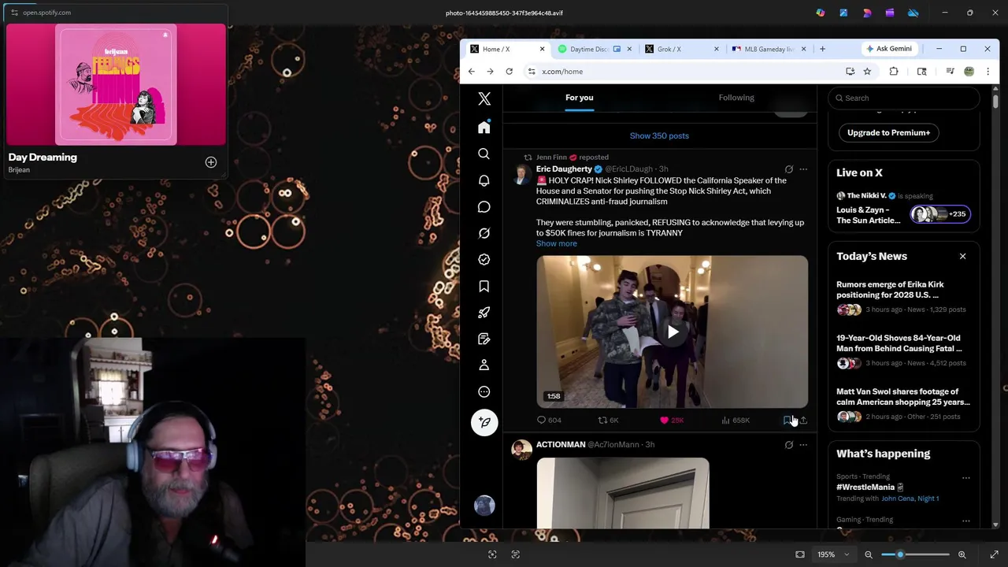Click Show 350 posts link
1008x567 pixels.
point(659,135)
